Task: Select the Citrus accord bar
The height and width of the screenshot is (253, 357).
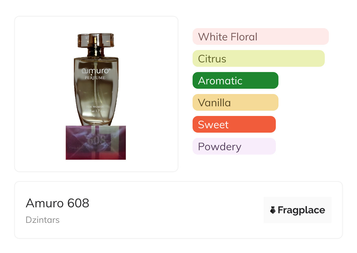Action: (258, 59)
